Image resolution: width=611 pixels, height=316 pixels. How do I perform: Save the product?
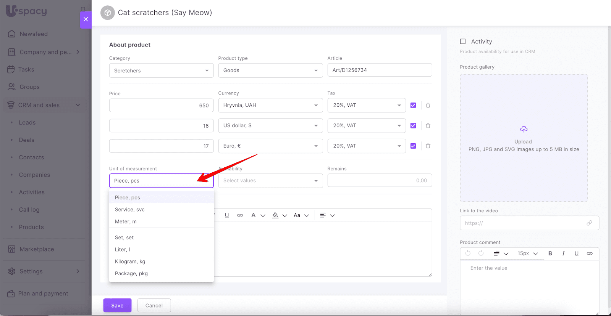117,305
